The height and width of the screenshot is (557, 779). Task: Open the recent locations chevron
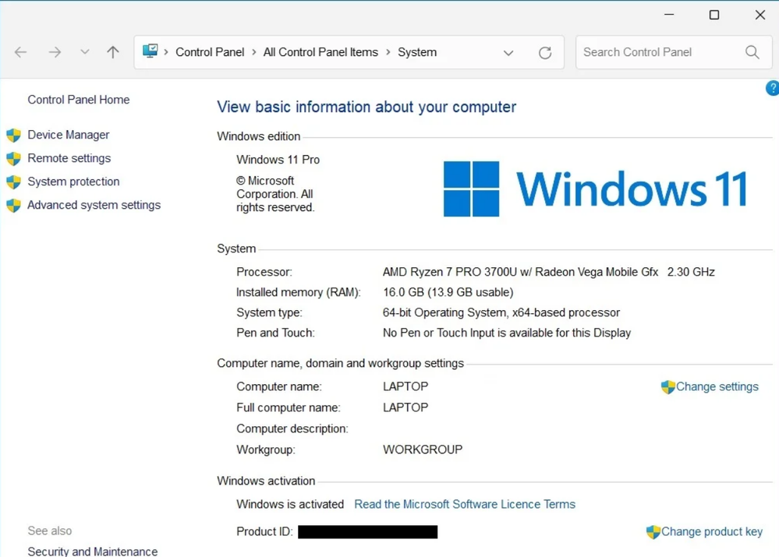(x=84, y=51)
